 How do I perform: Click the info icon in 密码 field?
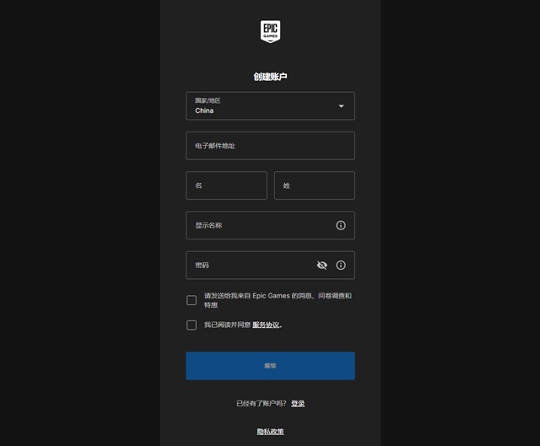tap(341, 265)
